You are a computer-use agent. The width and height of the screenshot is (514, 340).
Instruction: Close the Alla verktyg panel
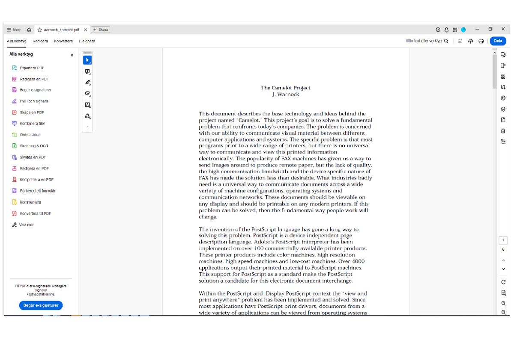pos(72,55)
